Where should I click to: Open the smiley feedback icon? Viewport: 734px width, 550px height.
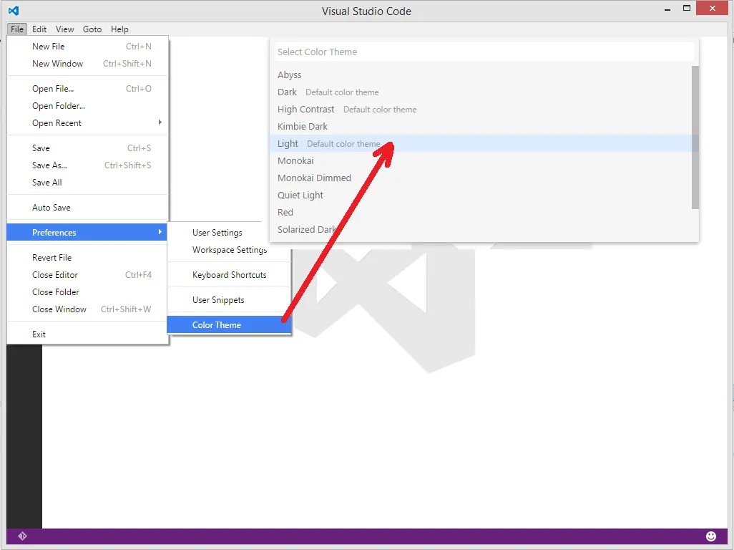[x=710, y=536]
